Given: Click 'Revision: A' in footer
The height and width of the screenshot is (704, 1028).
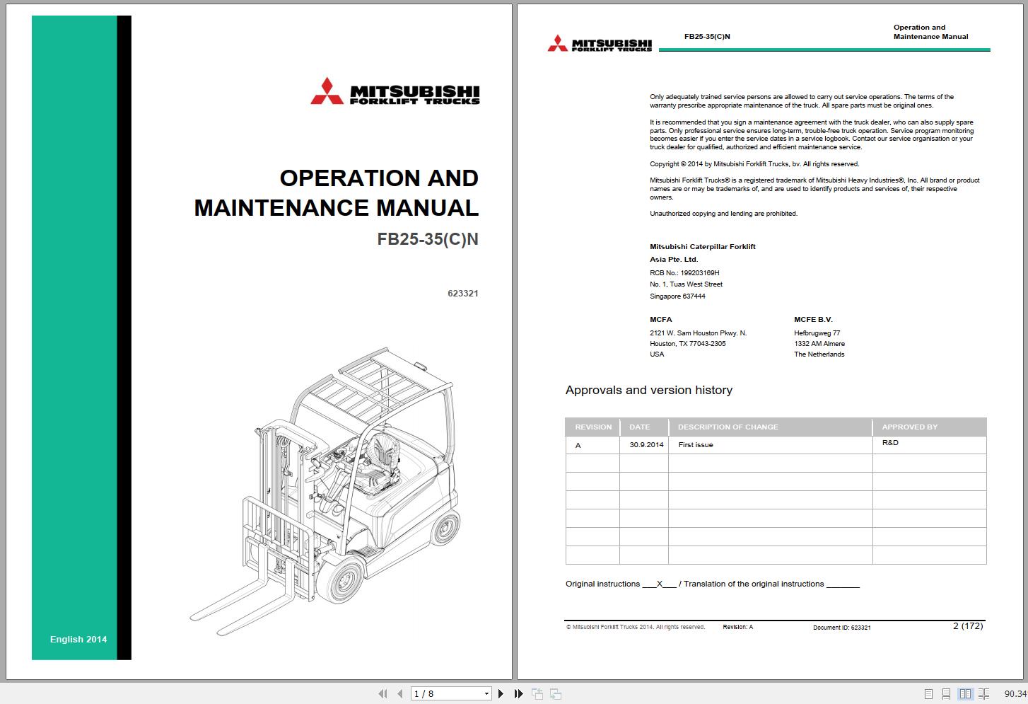Looking at the screenshot, I should coord(737,627).
